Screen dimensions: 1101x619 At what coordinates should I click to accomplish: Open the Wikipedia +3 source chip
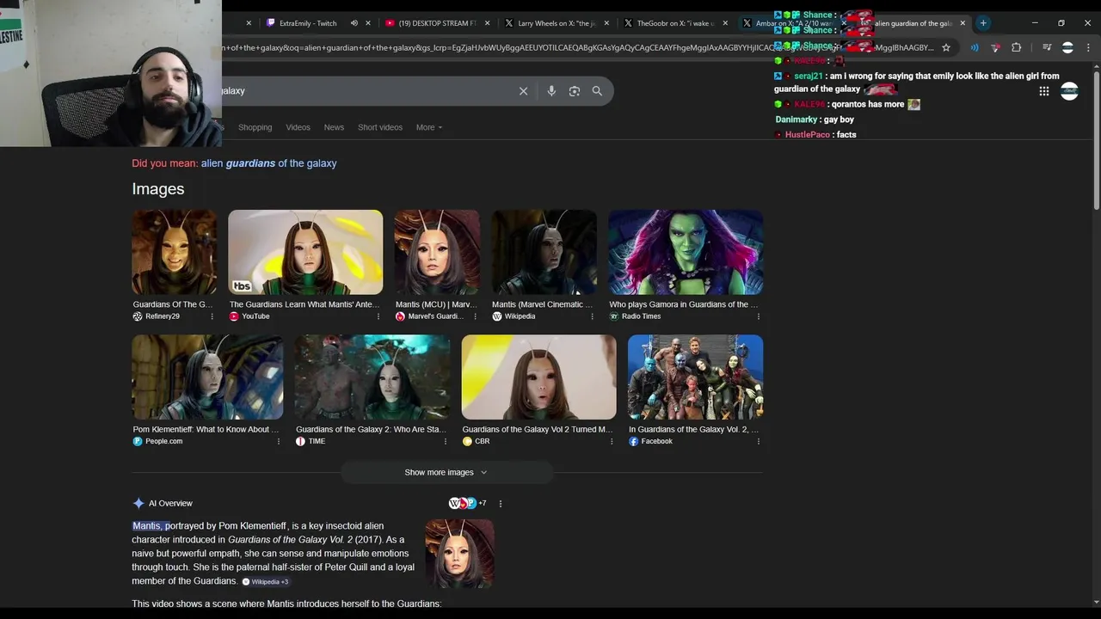[x=265, y=582]
